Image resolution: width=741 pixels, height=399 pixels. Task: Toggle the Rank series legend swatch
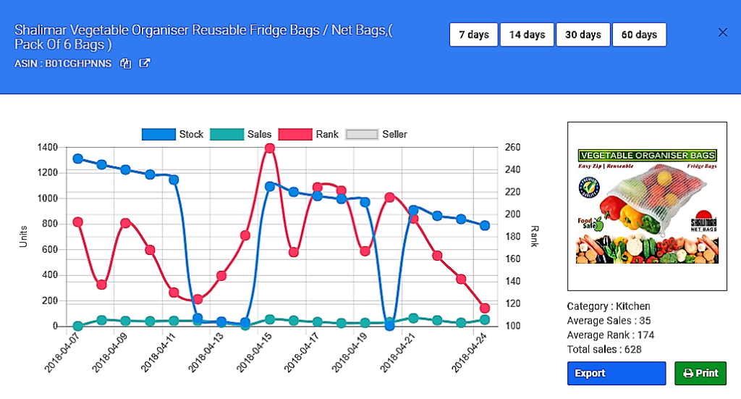(295, 134)
